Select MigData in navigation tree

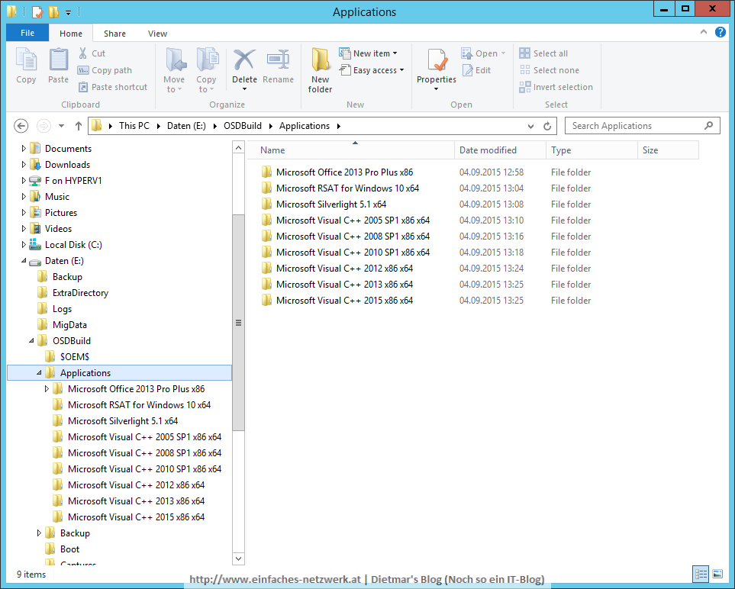69,325
